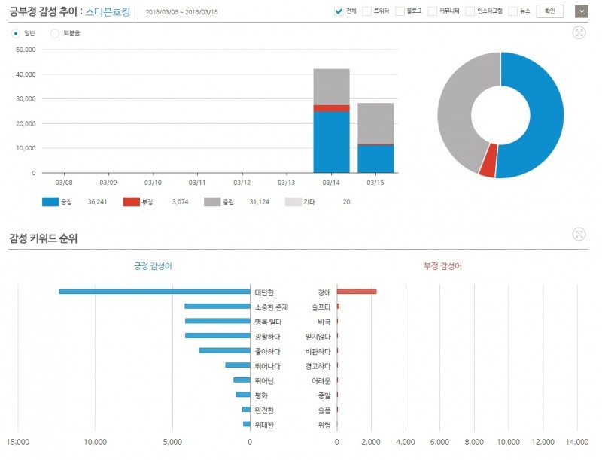Screen dimensions: 602x460
Task: Click the download icon at top right
Action: click(x=582, y=11)
